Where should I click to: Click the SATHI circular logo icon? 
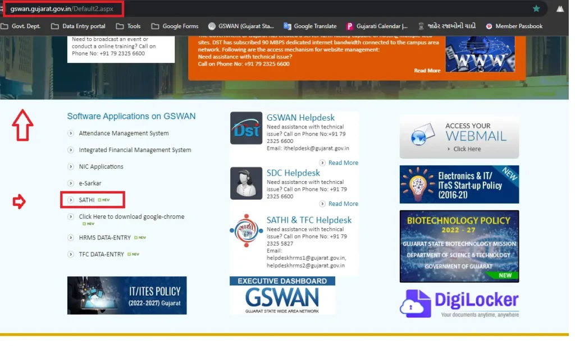click(246, 230)
